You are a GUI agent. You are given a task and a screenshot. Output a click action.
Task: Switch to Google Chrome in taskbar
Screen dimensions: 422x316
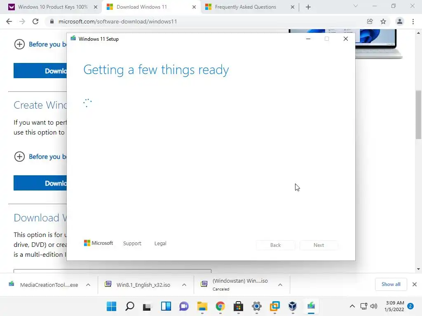click(220, 306)
